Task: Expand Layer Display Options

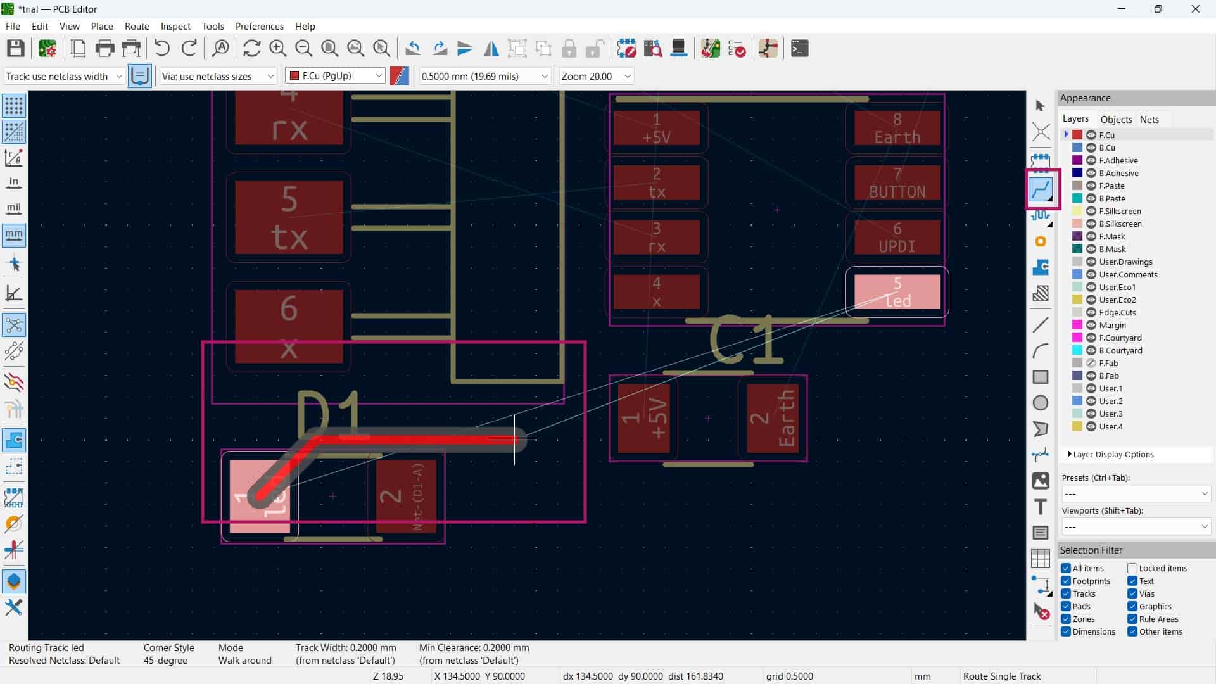Action: (x=1113, y=454)
